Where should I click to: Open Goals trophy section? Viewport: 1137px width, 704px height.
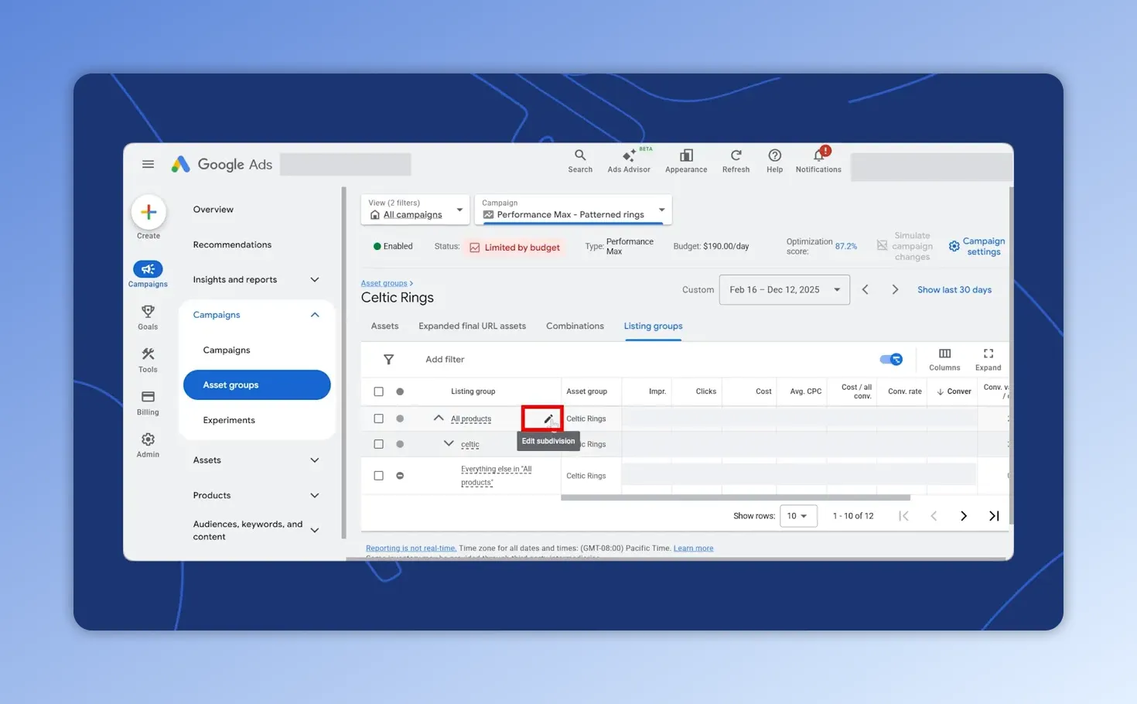click(148, 316)
